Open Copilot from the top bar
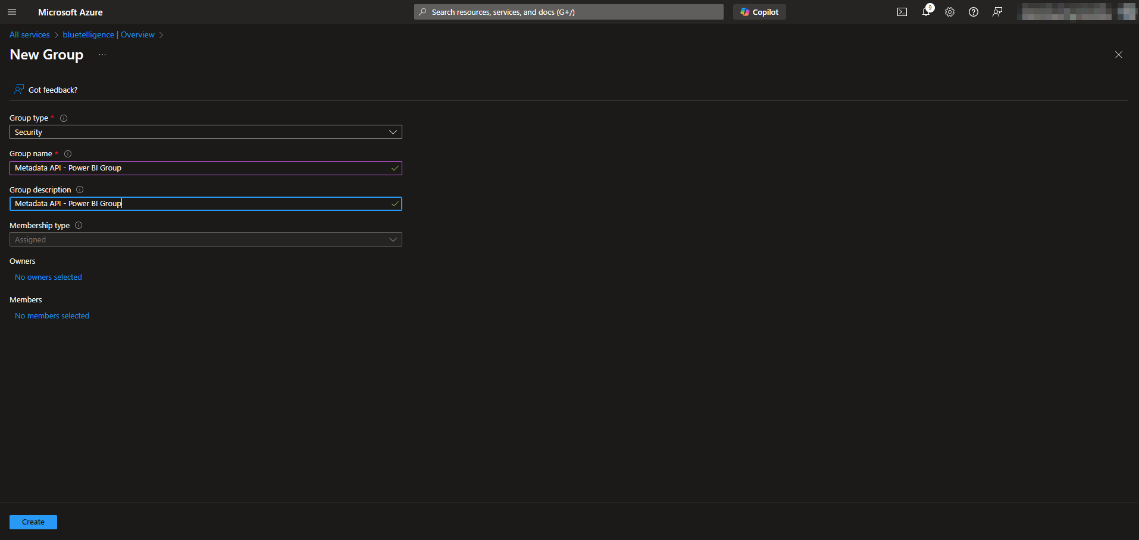Image resolution: width=1139 pixels, height=540 pixels. click(759, 12)
